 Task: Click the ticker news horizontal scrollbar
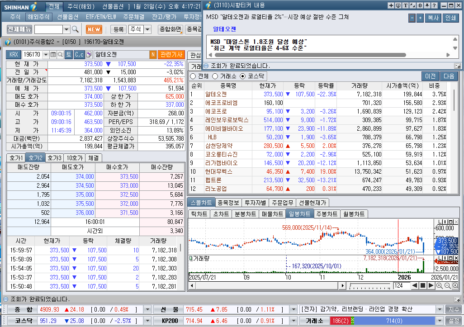(x=310, y=55)
